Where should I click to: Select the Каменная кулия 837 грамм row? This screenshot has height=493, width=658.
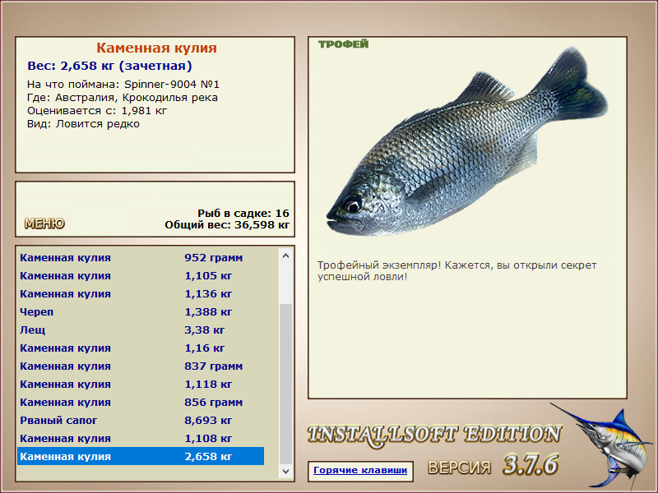pyautogui.click(x=141, y=366)
